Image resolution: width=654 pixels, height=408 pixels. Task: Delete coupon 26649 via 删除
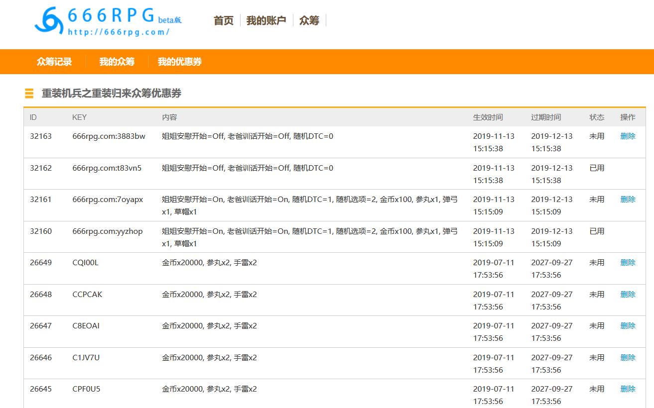point(628,262)
